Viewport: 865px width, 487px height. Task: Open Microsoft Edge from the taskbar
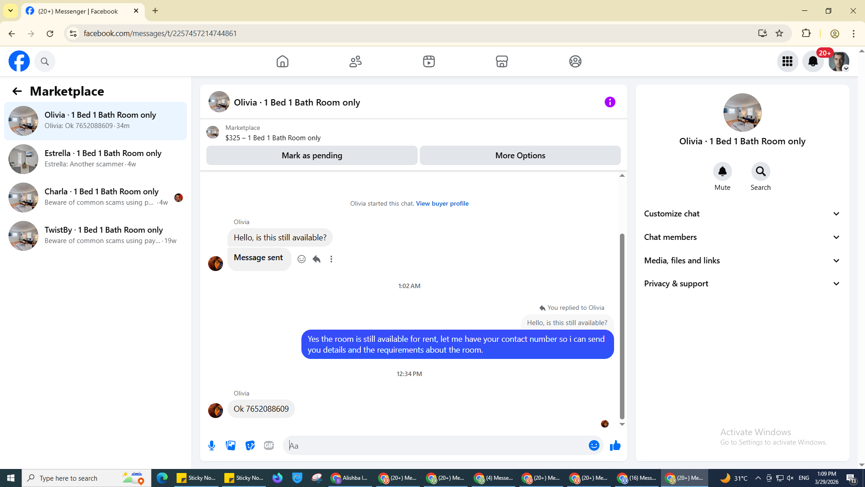click(x=162, y=478)
